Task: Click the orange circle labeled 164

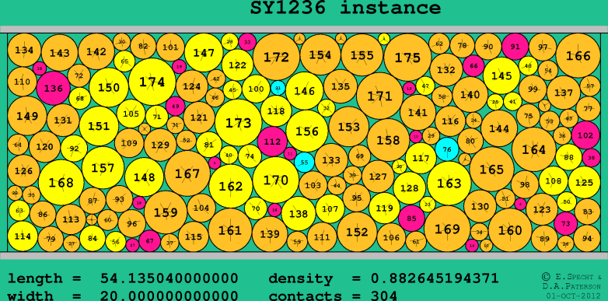Action: coord(534,150)
